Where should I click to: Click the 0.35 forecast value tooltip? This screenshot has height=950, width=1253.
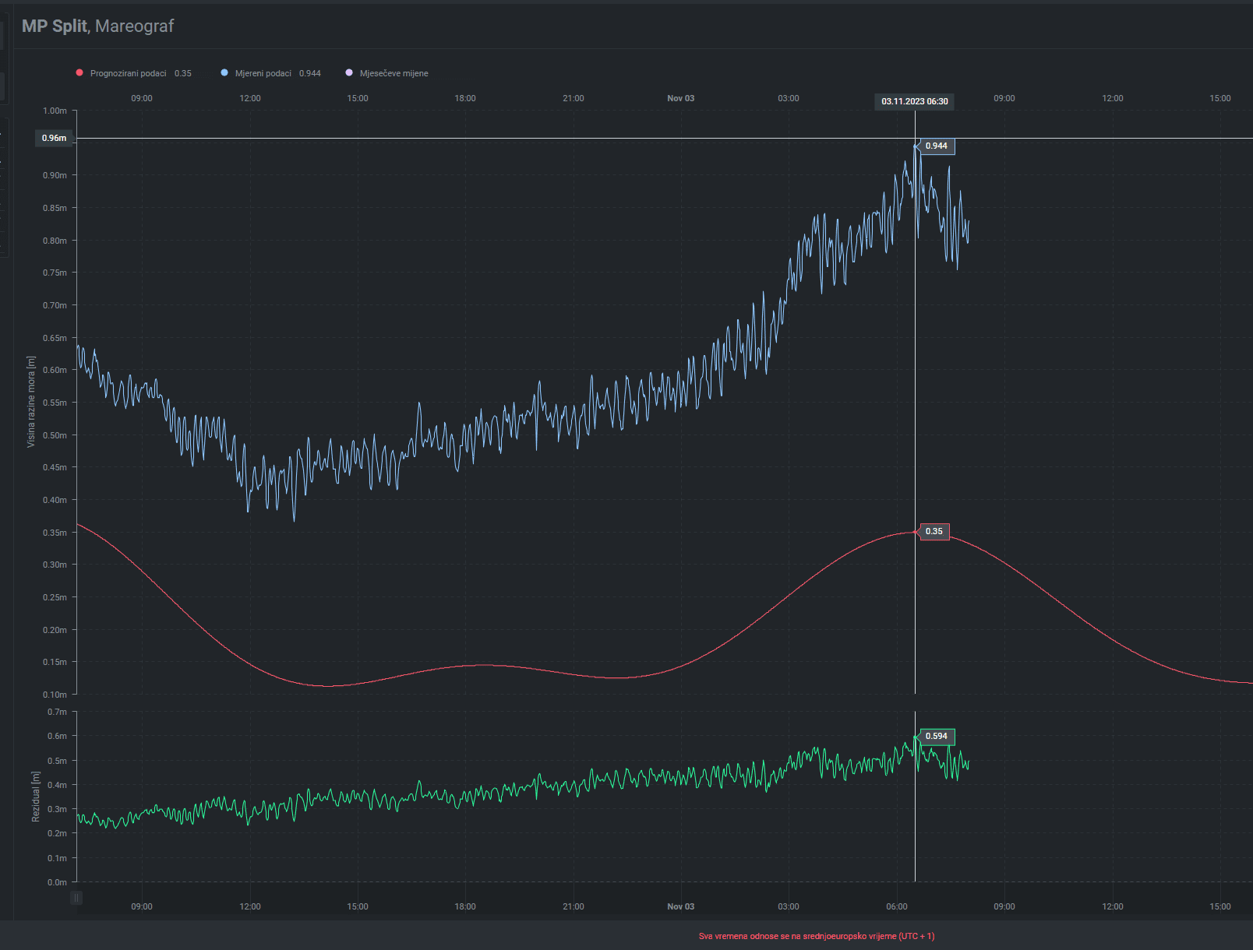(934, 532)
